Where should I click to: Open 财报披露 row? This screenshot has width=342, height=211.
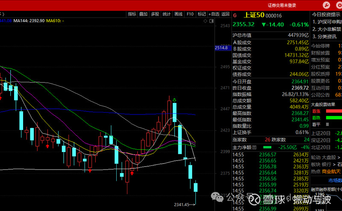point(326,53)
